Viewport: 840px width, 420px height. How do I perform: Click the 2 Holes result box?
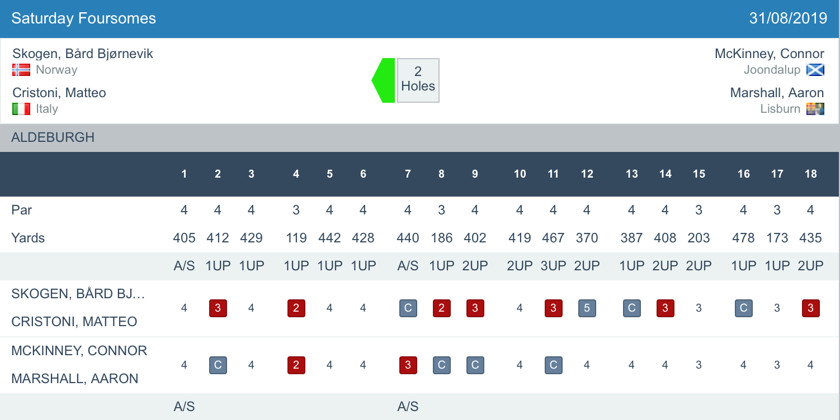[x=418, y=80]
